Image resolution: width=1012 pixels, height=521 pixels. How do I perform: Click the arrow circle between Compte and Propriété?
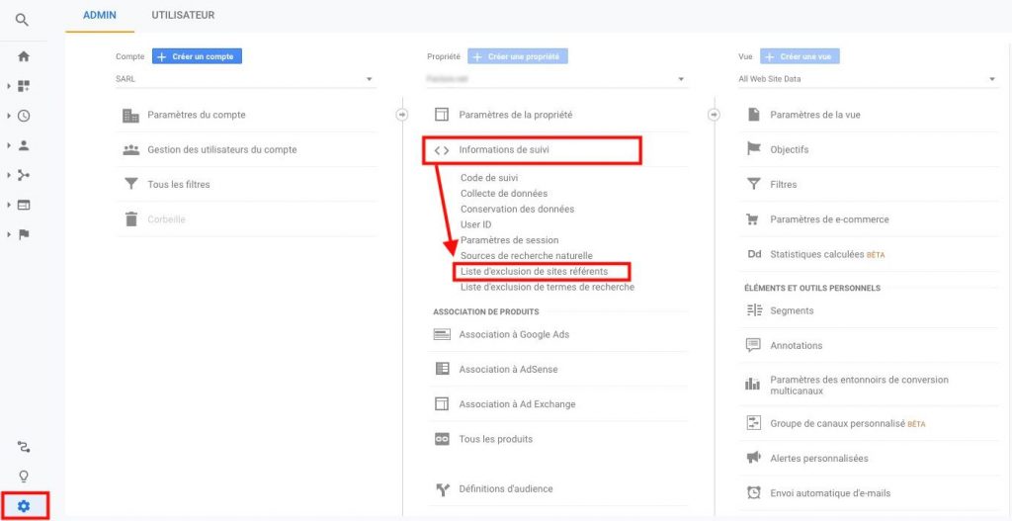tap(402, 115)
